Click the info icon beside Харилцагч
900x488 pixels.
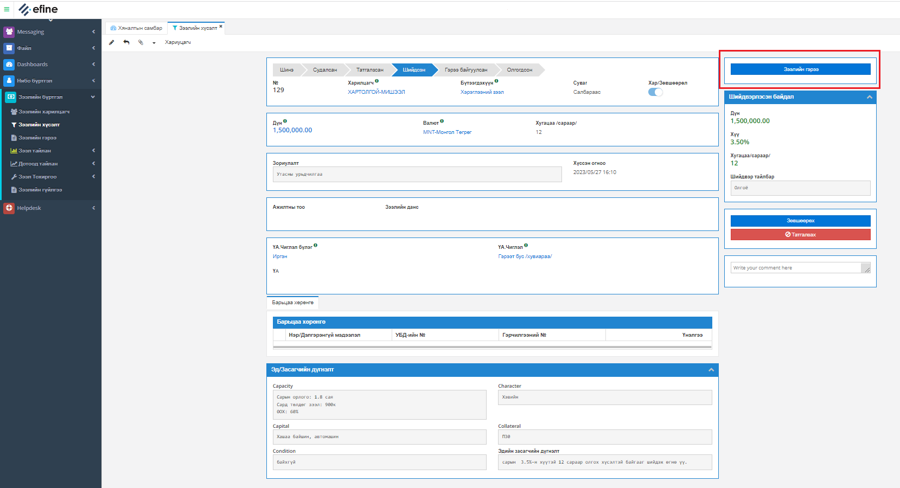(x=376, y=81)
